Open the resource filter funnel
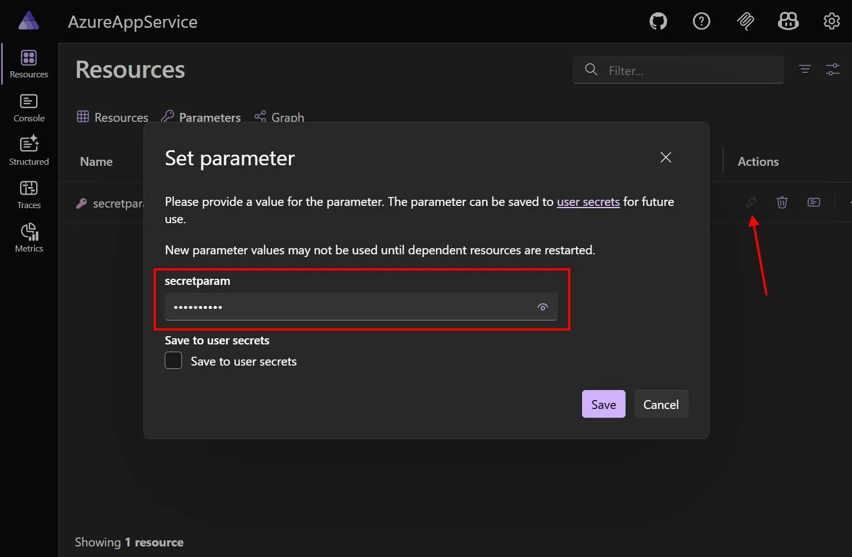The height and width of the screenshot is (557, 852). pyautogui.click(x=805, y=69)
